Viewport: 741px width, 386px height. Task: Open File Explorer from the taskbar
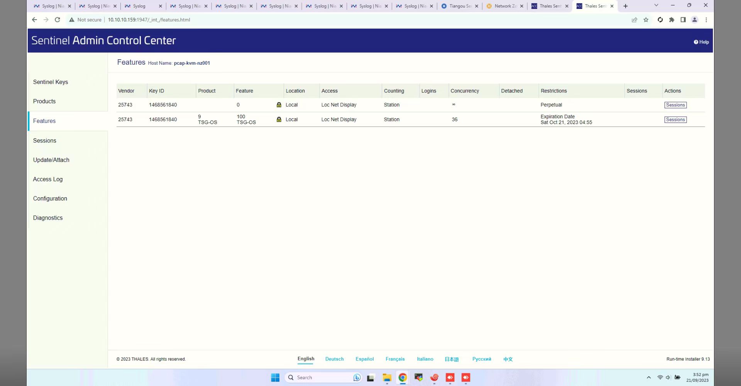387,378
